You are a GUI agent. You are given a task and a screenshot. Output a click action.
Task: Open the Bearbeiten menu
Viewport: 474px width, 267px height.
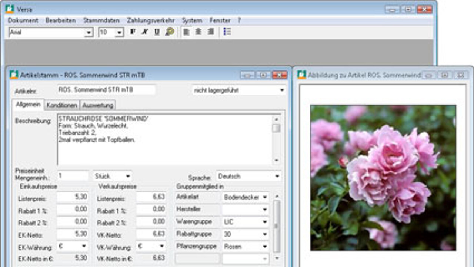tap(60, 20)
